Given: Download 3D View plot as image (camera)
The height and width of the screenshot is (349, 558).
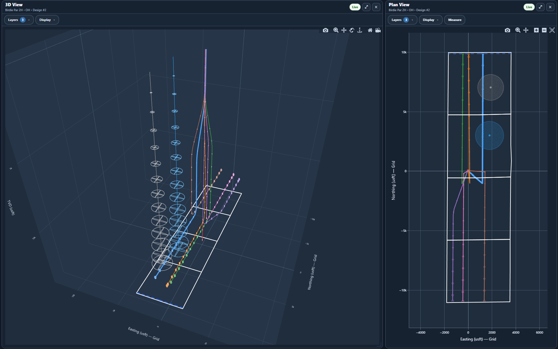Looking at the screenshot, I should tap(325, 30).
